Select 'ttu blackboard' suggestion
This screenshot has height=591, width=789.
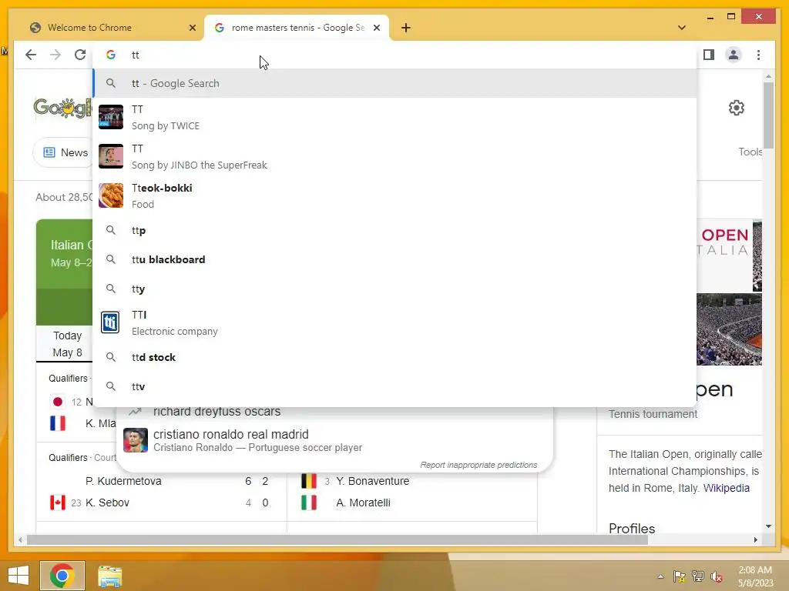pos(394,259)
